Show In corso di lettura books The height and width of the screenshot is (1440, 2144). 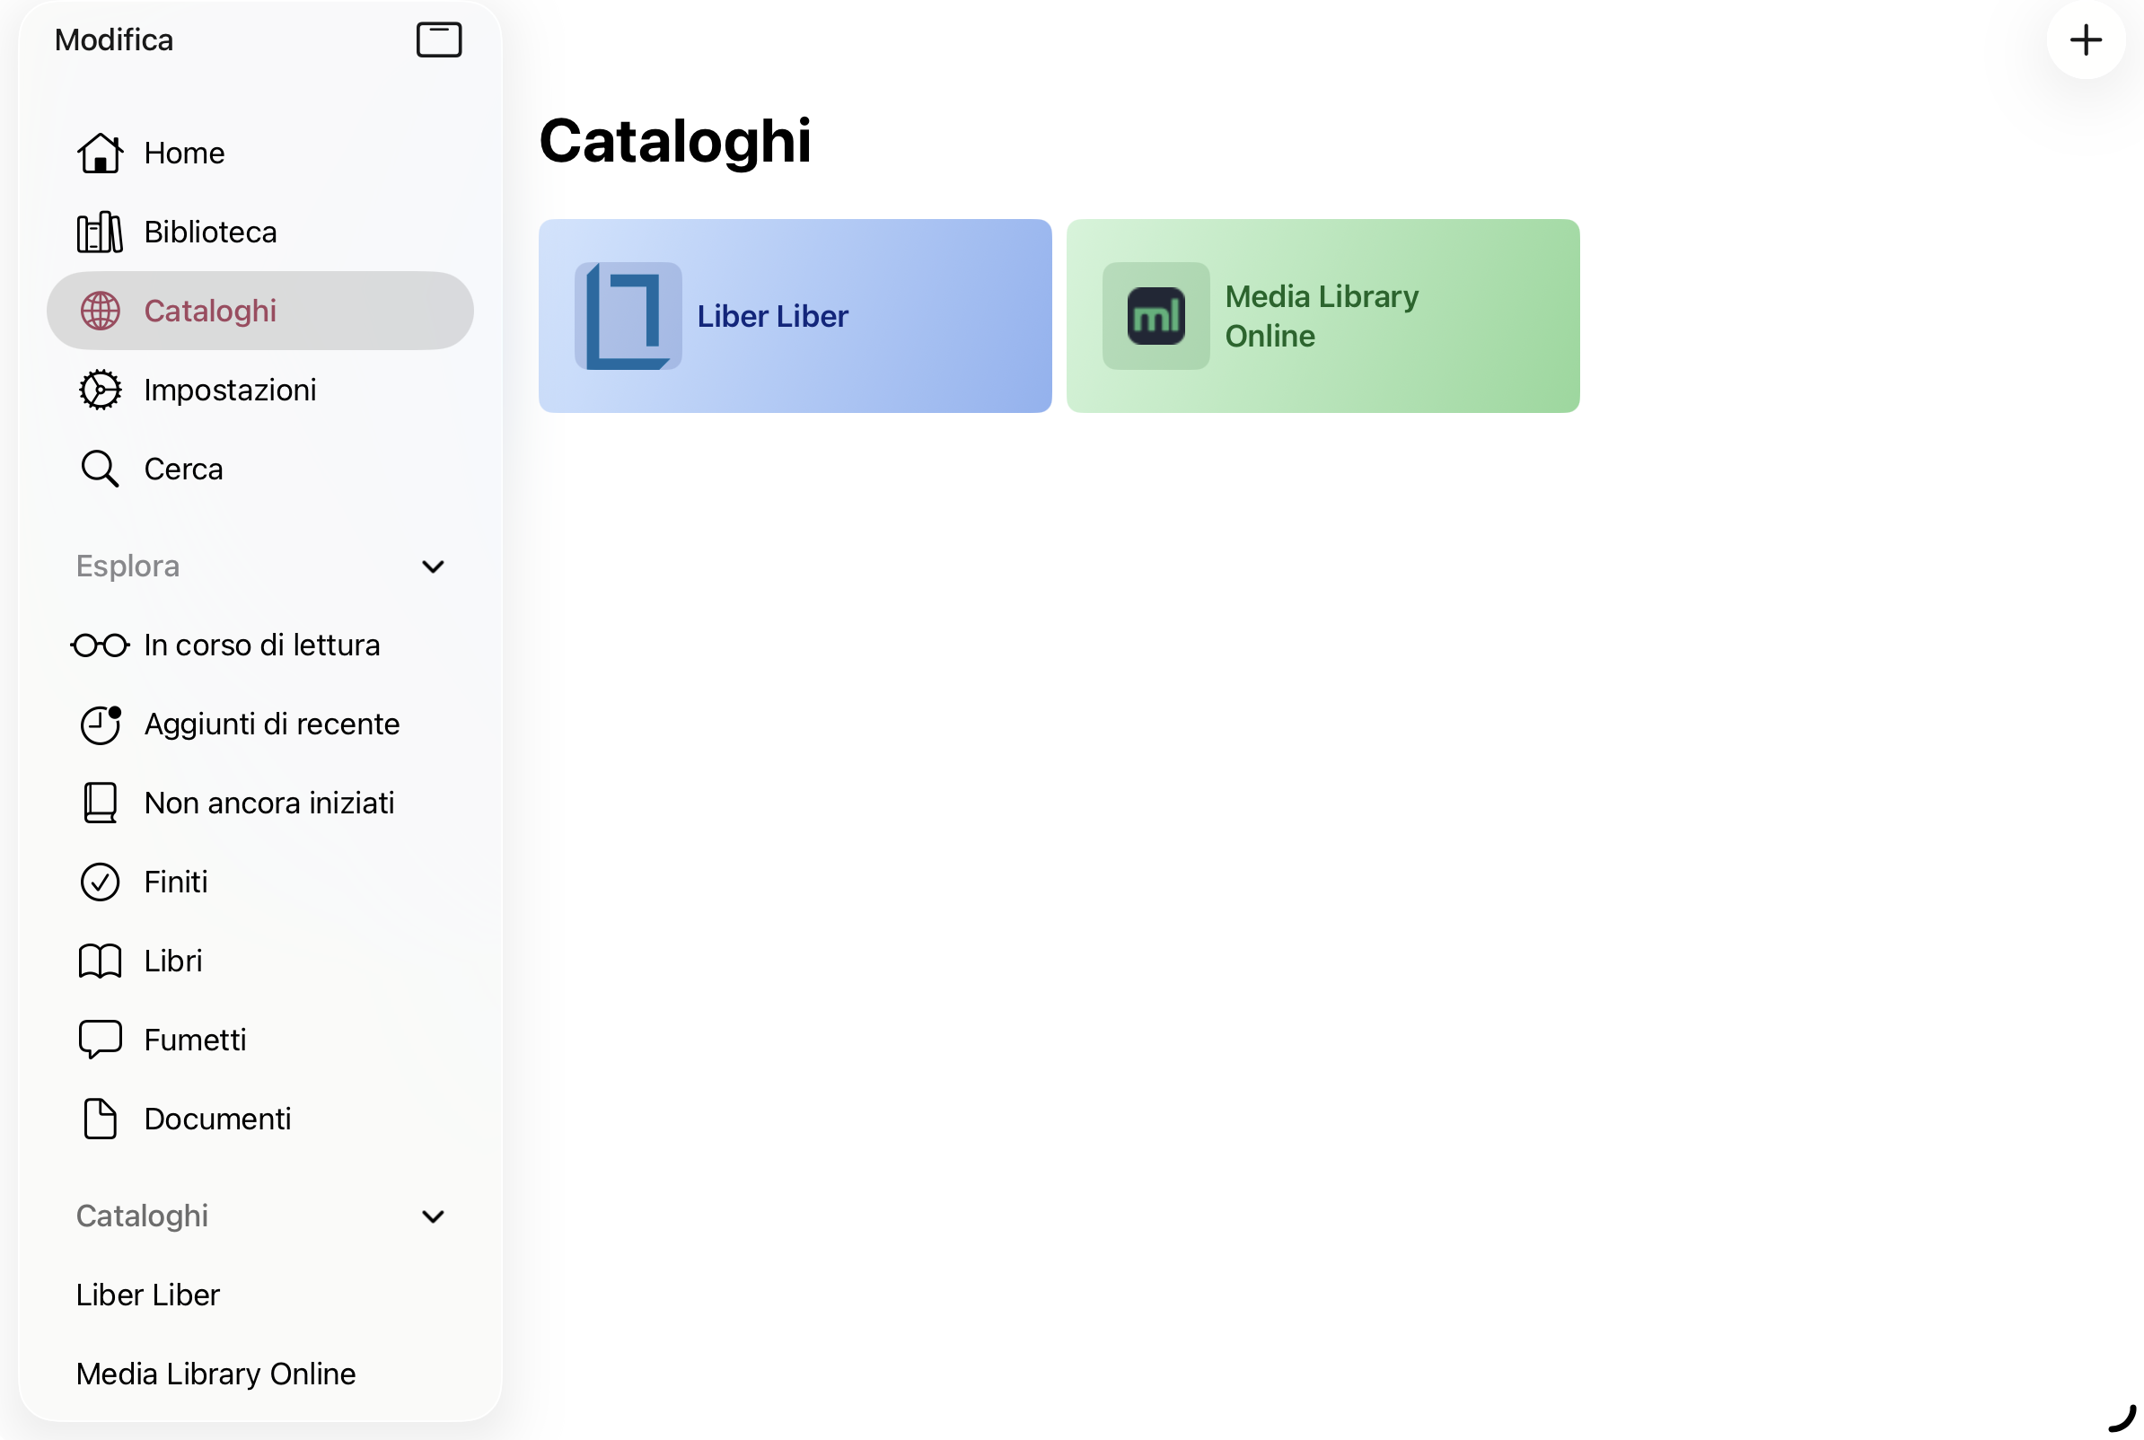click(259, 645)
